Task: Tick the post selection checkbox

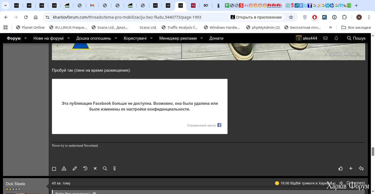Action: (54, 169)
